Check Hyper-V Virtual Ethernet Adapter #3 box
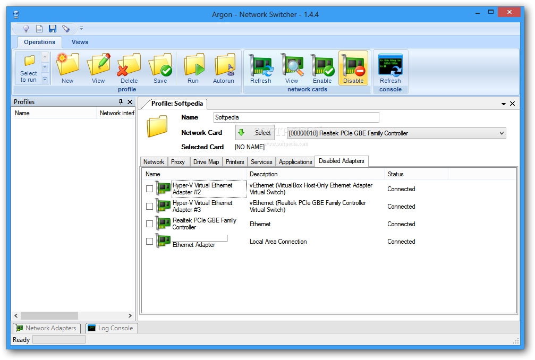 (149, 206)
